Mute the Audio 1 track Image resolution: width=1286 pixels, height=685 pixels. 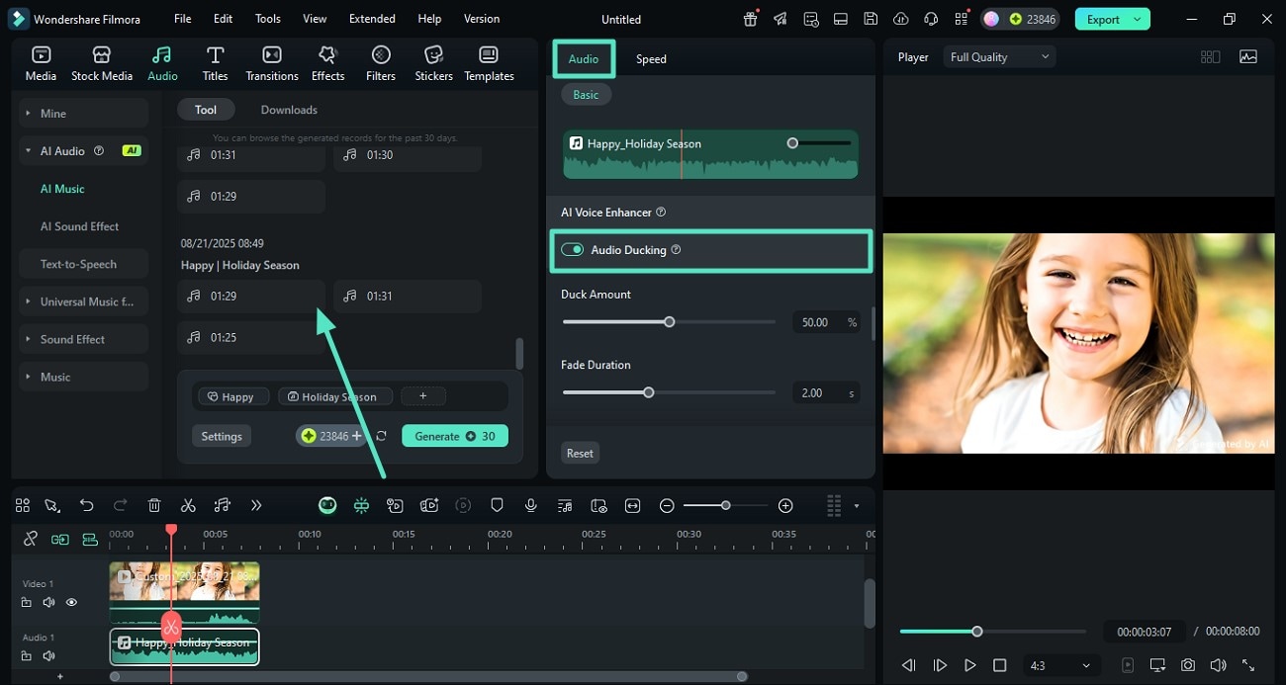tap(48, 655)
